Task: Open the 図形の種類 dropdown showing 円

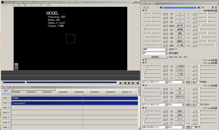Action: tap(155, 53)
